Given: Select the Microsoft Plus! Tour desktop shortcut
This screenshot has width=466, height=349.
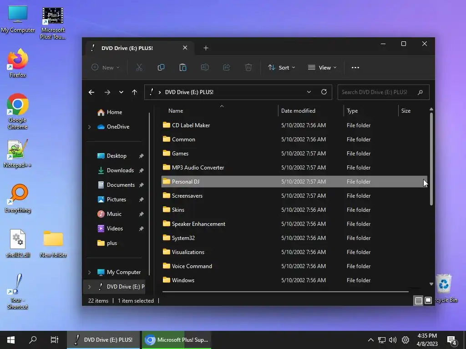Looking at the screenshot, I should 53,23.
